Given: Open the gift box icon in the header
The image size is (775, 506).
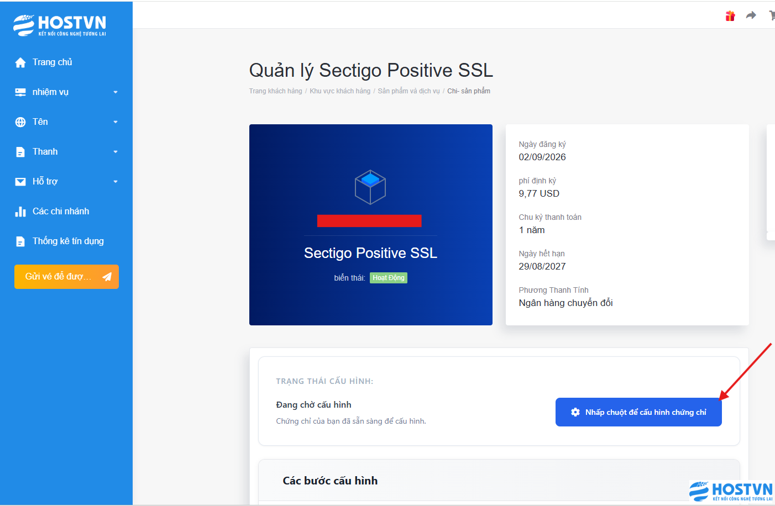Looking at the screenshot, I should (730, 16).
